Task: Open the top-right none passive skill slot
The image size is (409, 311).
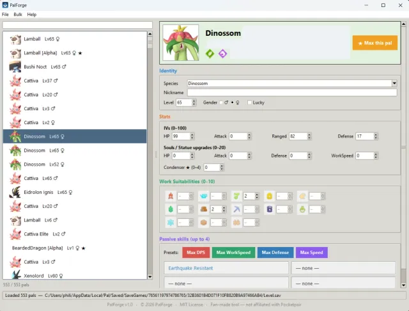Action: pos(343,268)
